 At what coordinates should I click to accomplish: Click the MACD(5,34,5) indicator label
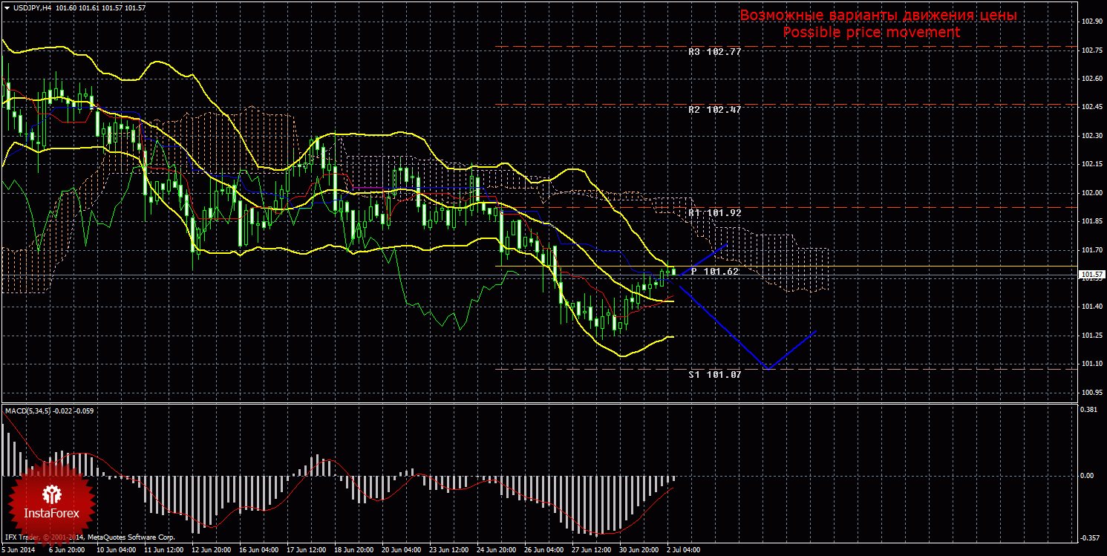point(29,410)
